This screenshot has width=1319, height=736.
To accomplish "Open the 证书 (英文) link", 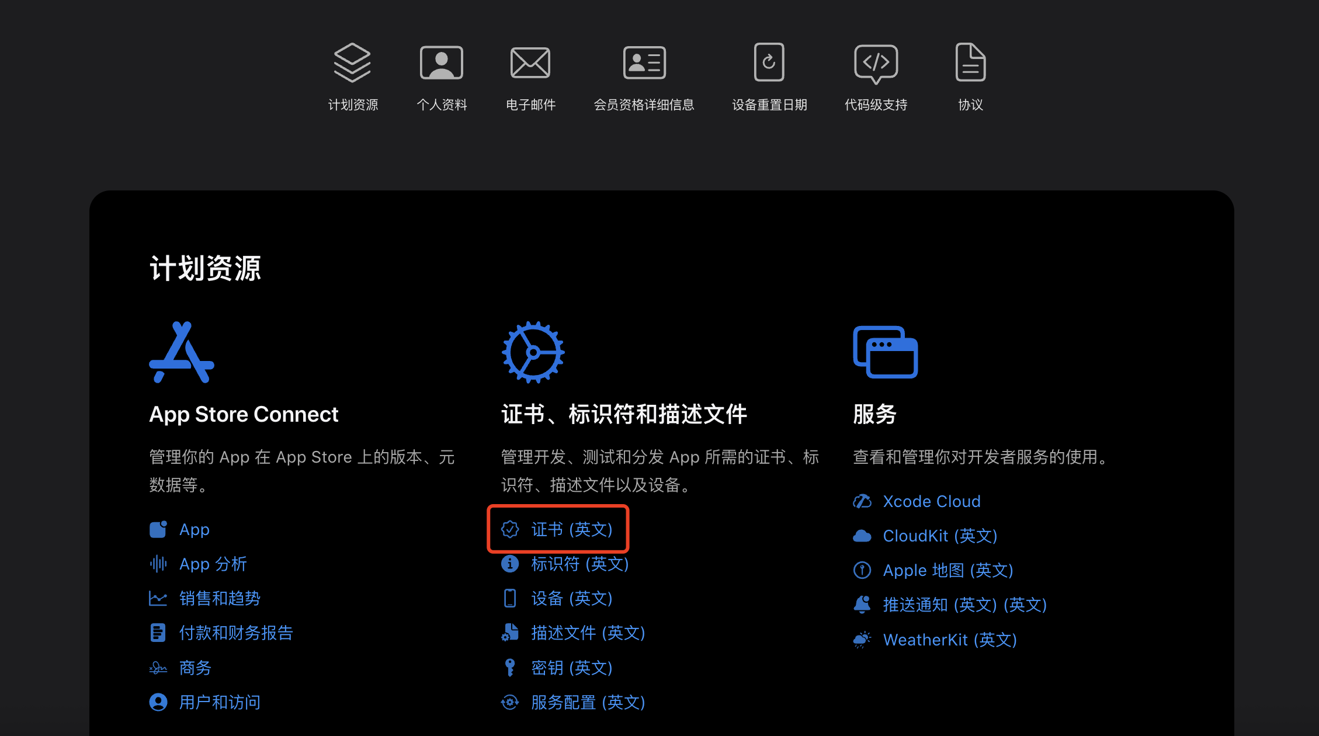I will click(571, 529).
